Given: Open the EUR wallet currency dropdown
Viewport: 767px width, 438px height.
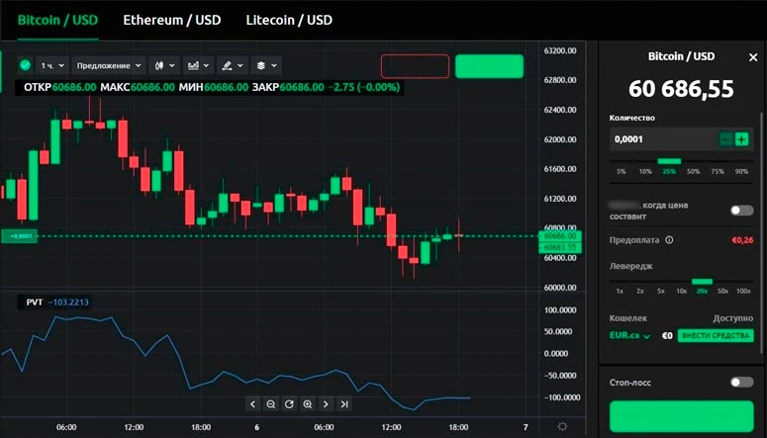Looking at the screenshot, I should pos(630,336).
